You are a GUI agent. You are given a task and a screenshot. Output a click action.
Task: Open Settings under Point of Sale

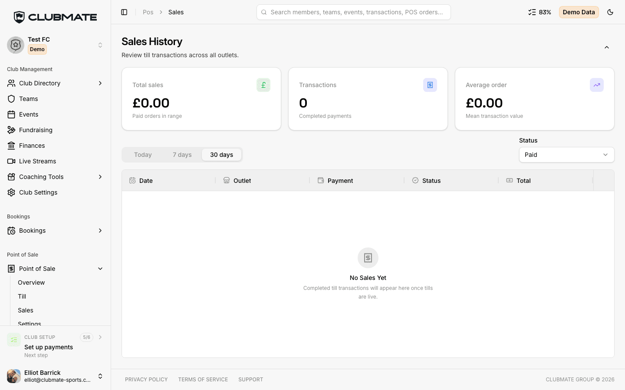tap(30, 323)
